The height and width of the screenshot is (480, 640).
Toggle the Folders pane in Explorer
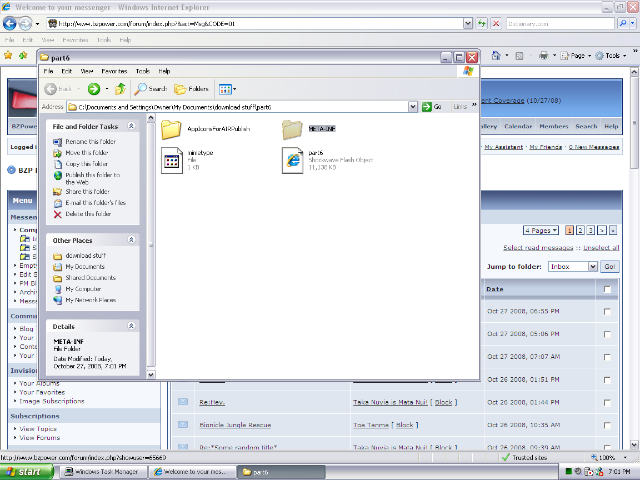[x=192, y=88]
